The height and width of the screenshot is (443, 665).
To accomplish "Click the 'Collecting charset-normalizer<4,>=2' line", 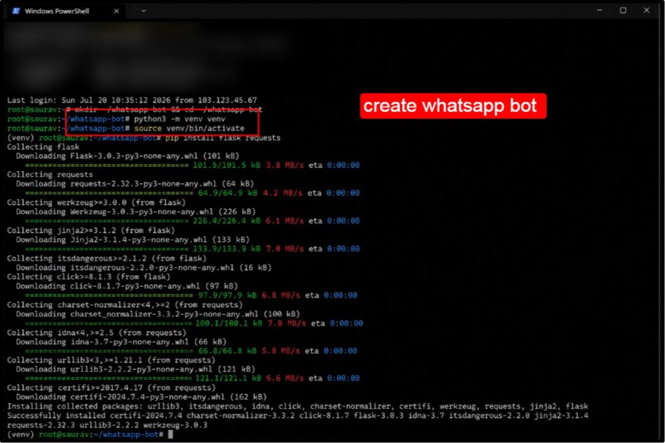I will tap(125, 305).
